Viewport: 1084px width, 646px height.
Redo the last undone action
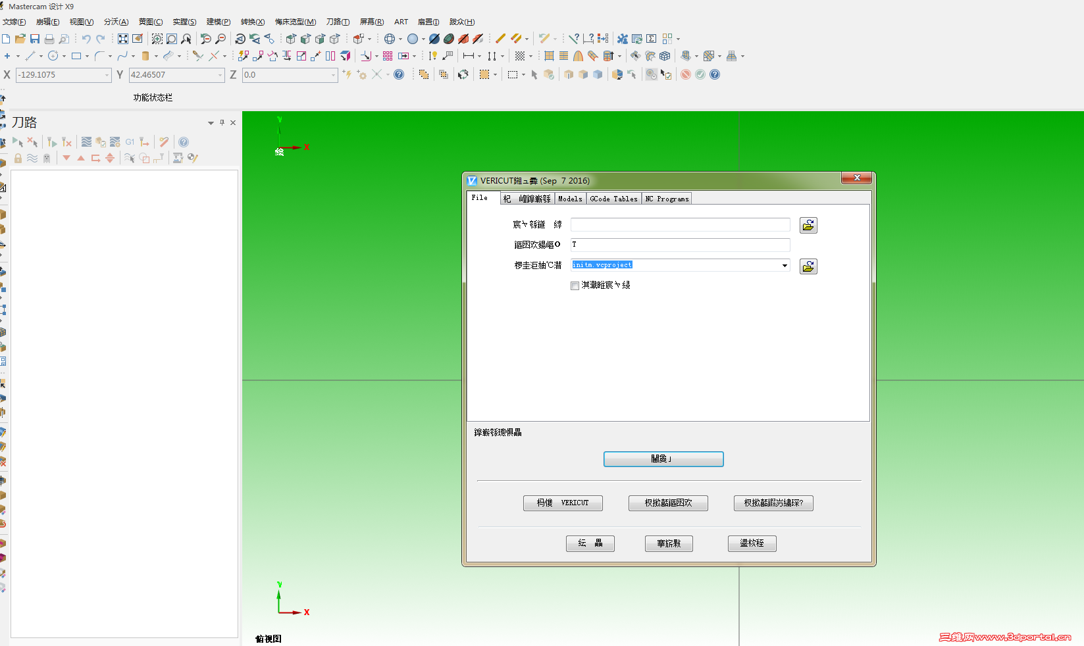(x=101, y=39)
